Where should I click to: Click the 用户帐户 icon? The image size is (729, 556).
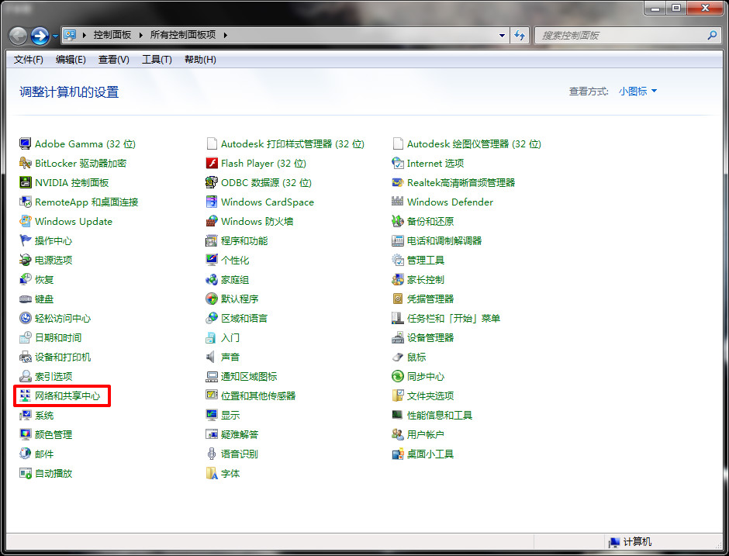point(398,434)
